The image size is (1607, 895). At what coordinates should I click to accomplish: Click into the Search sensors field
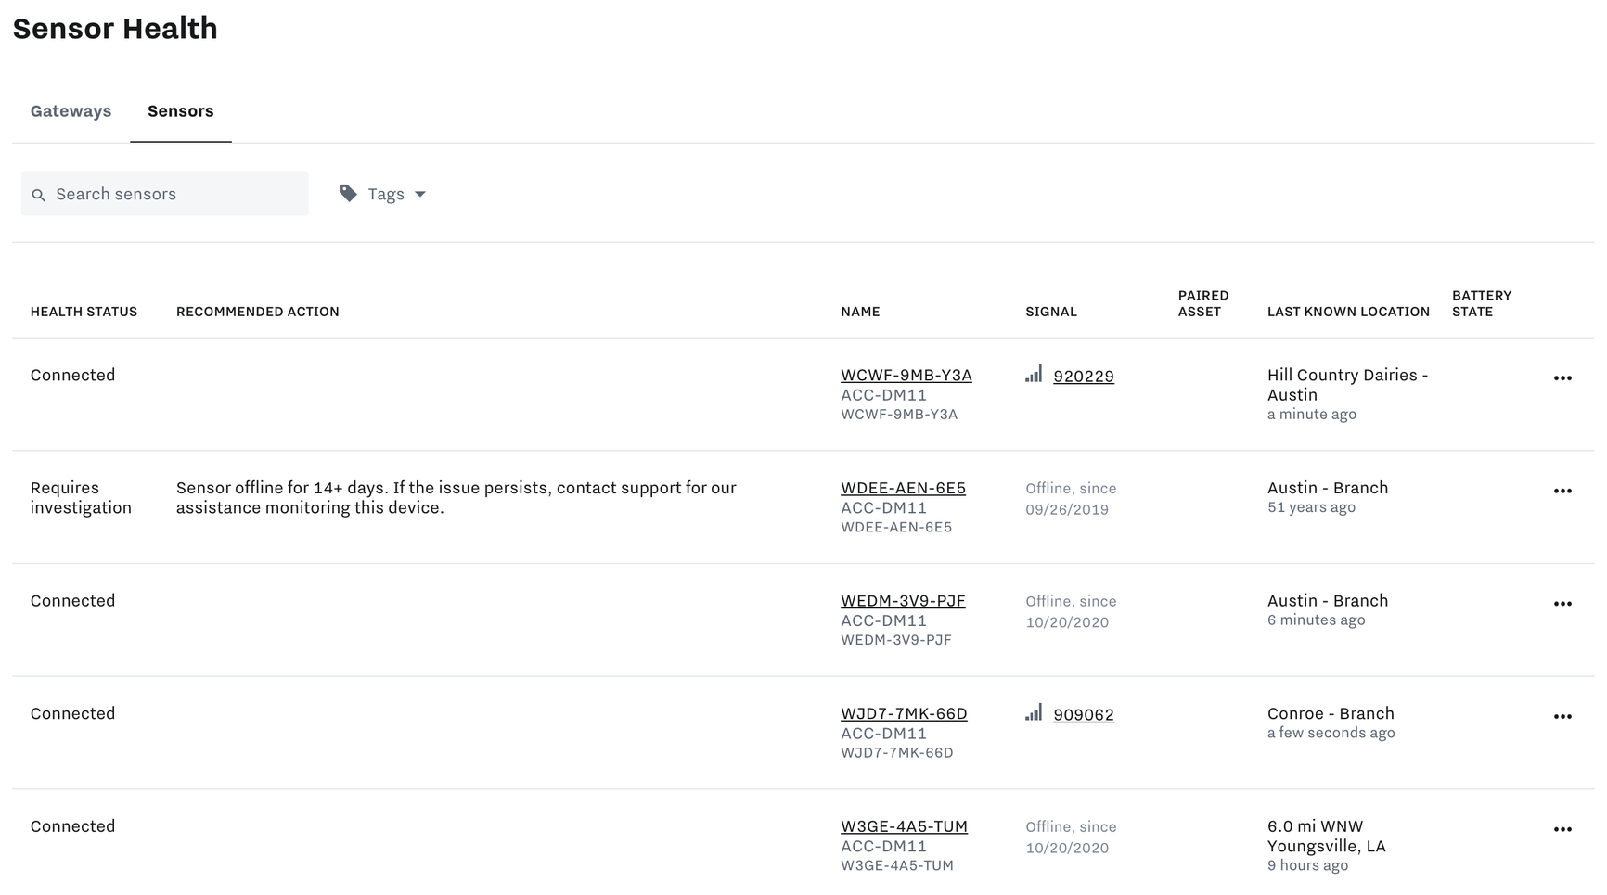[x=176, y=194]
